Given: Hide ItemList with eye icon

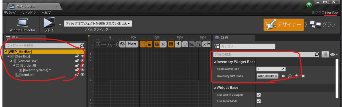Looking at the screenshot, I should (x=82, y=75).
